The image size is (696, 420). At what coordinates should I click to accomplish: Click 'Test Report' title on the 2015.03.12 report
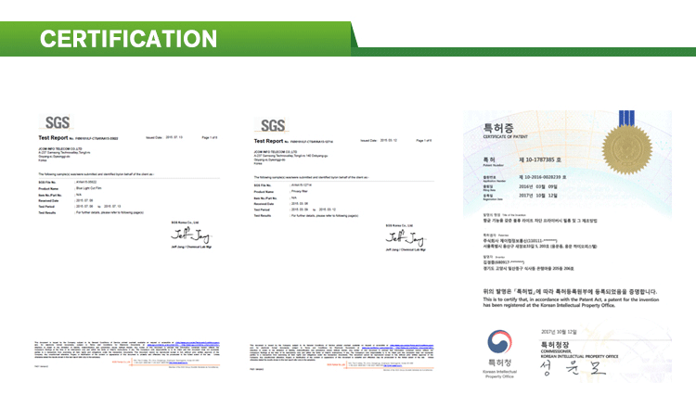tap(268, 141)
